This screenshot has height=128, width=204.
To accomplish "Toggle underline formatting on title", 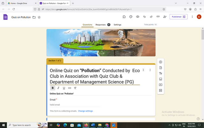I will pos(64,88).
